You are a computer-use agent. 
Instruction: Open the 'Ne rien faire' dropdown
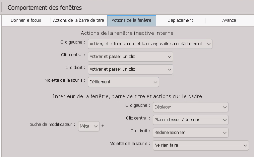(x=201, y=145)
